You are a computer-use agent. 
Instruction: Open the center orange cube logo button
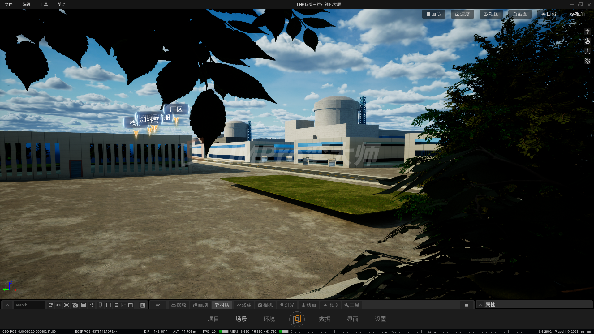(x=297, y=319)
